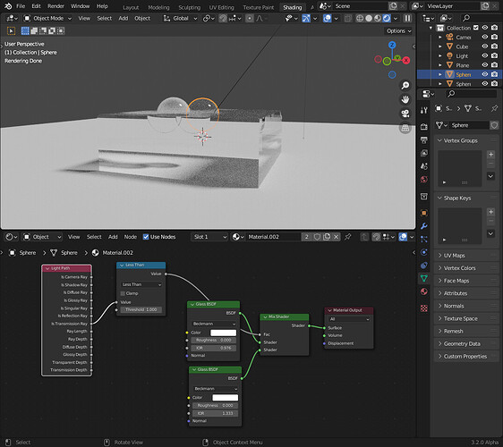Click material user count 2 button
The height and width of the screenshot is (447, 503).
coord(306,237)
